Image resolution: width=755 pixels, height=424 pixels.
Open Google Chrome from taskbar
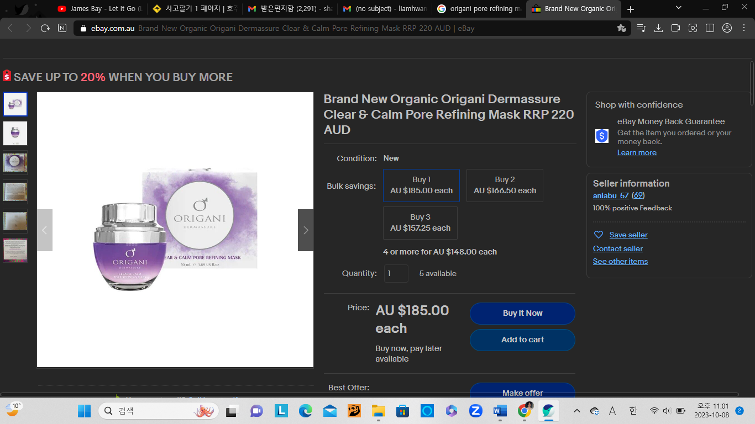click(x=525, y=411)
